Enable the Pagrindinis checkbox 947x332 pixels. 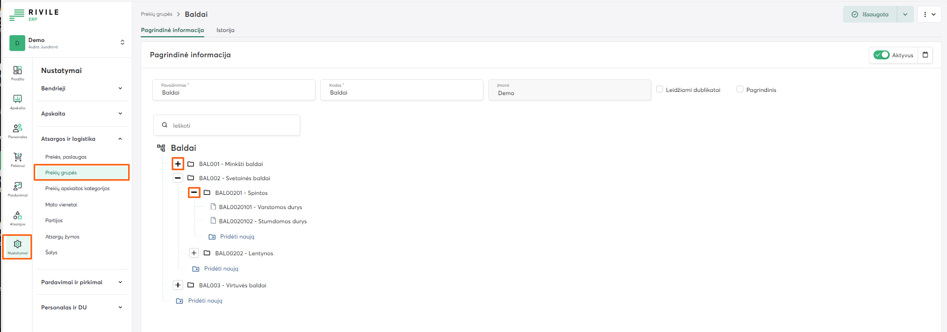point(740,89)
